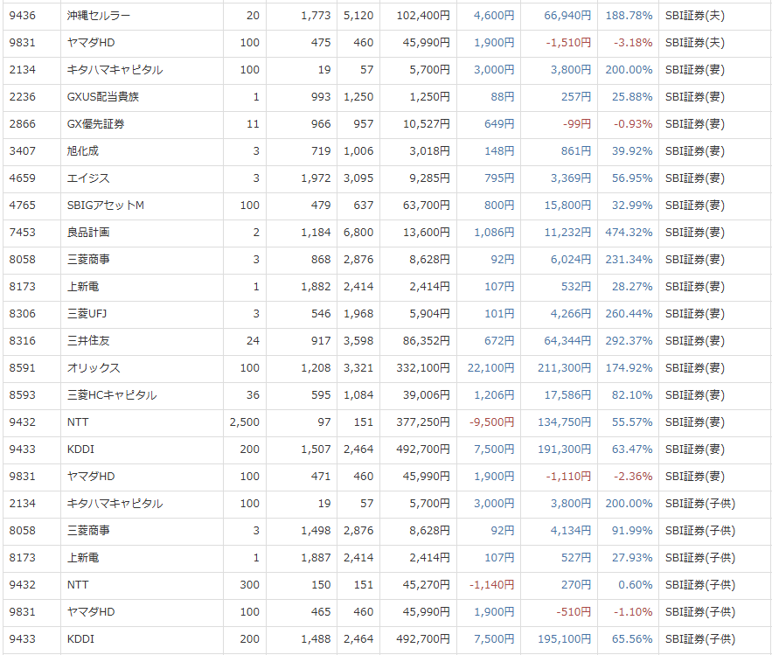Image resolution: width=772 pixels, height=655 pixels.
Task: Click the -1,110円 loss value
Action: [568, 477]
